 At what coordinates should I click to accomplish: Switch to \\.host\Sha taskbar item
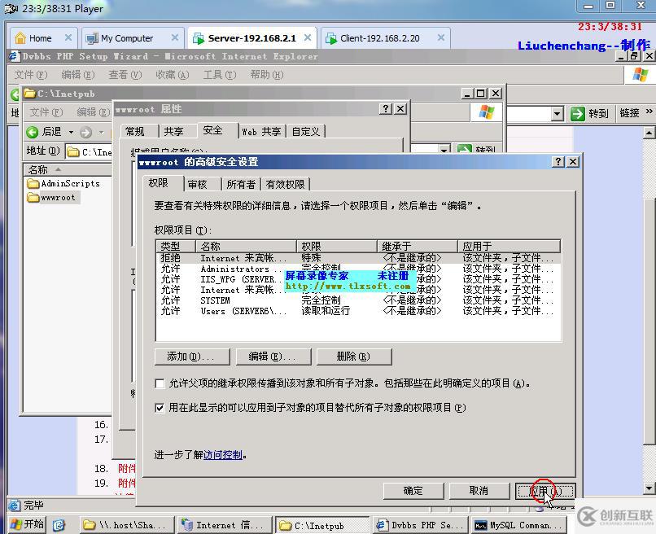pos(126,525)
